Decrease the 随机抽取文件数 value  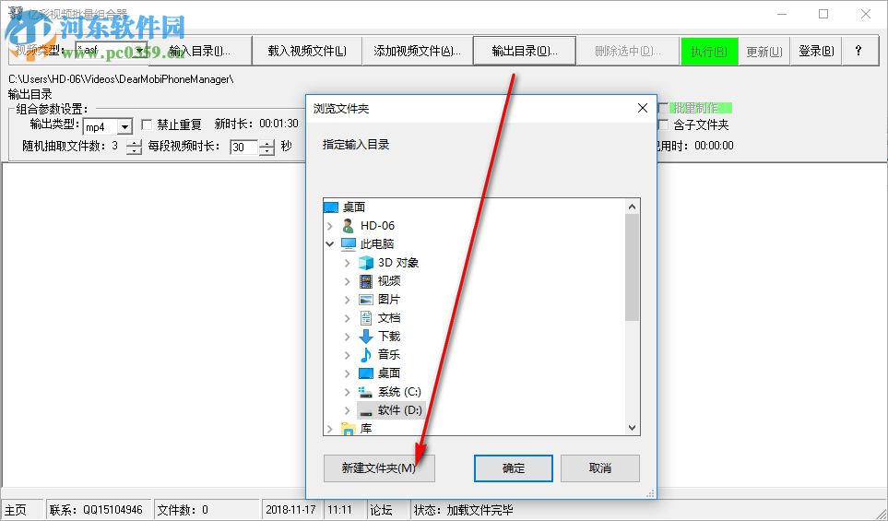(x=134, y=150)
